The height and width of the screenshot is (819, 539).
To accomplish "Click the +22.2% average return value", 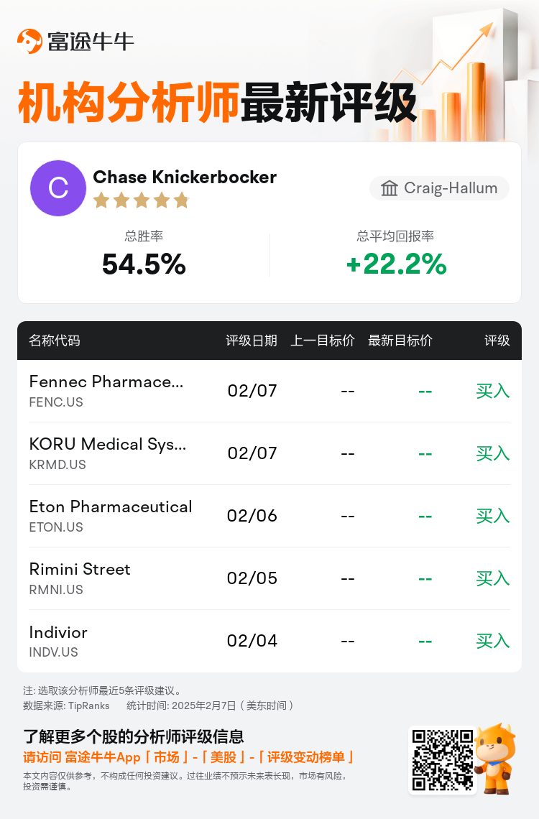I will (397, 264).
